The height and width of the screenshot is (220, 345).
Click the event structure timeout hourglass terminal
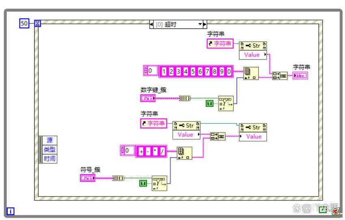coord(38,23)
